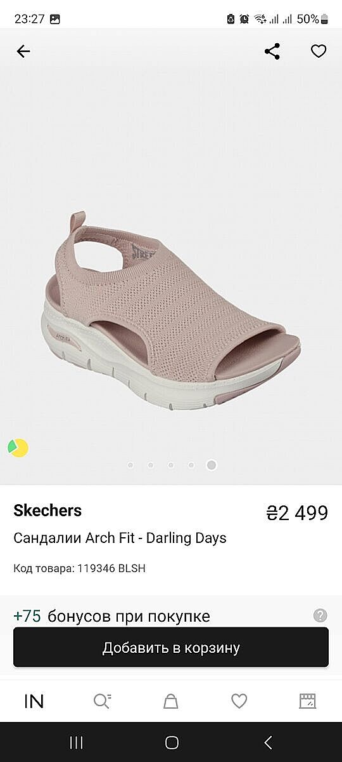Tap the pink sandal product image

coord(172,309)
